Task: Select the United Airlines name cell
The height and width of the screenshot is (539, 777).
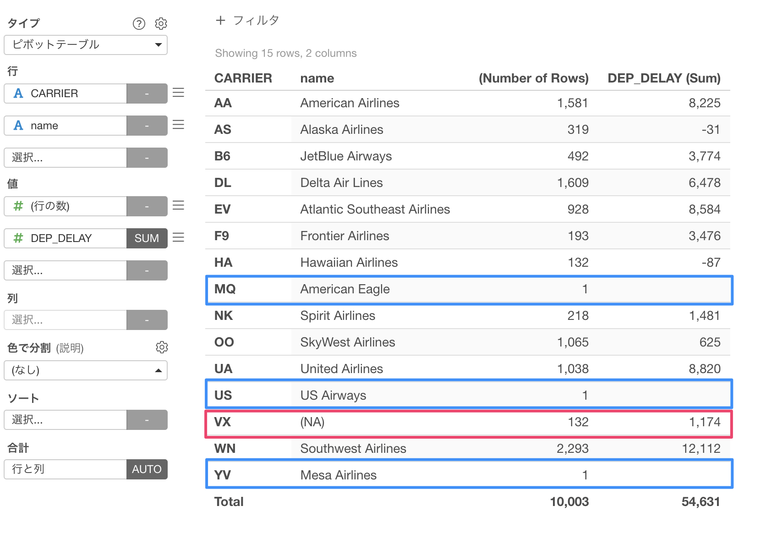Action: coord(342,368)
